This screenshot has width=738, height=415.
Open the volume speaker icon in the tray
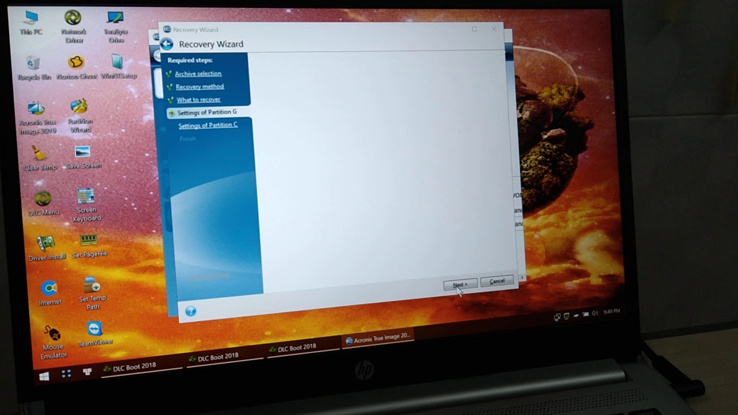(x=594, y=314)
